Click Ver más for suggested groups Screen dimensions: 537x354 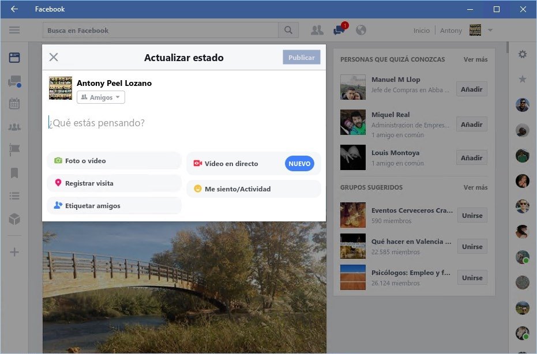pos(475,187)
